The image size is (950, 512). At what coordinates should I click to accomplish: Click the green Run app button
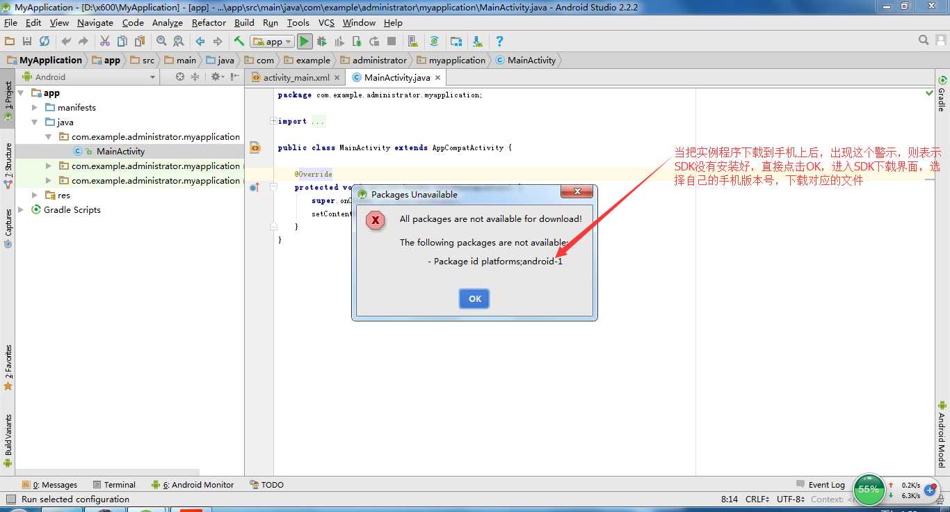coord(305,42)
